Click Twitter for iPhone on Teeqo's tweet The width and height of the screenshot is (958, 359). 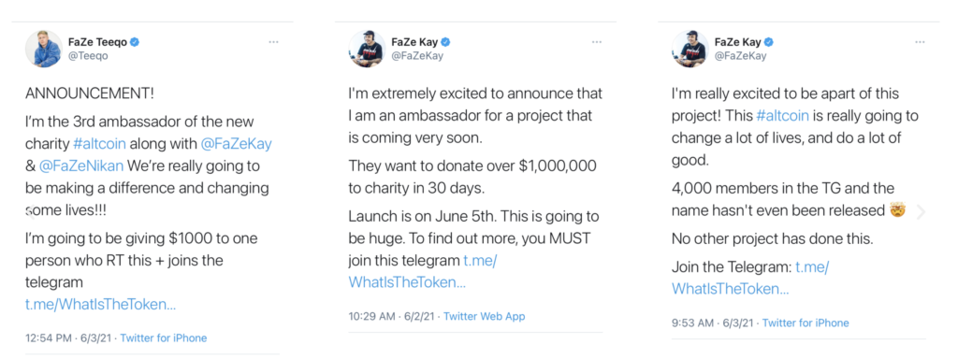[x=163, y=337]
